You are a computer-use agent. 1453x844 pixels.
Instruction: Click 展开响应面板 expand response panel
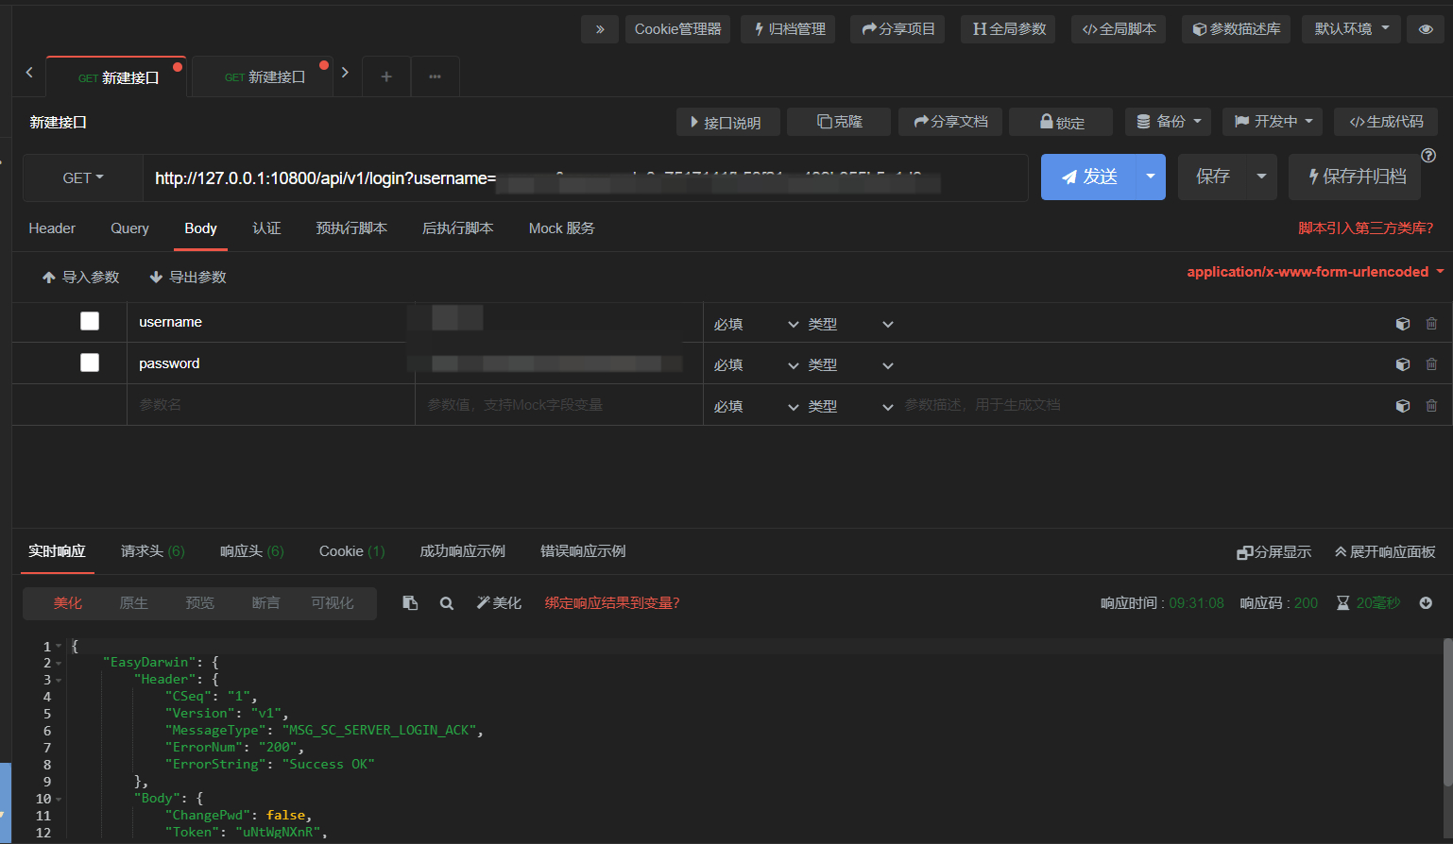(1385, 552)
